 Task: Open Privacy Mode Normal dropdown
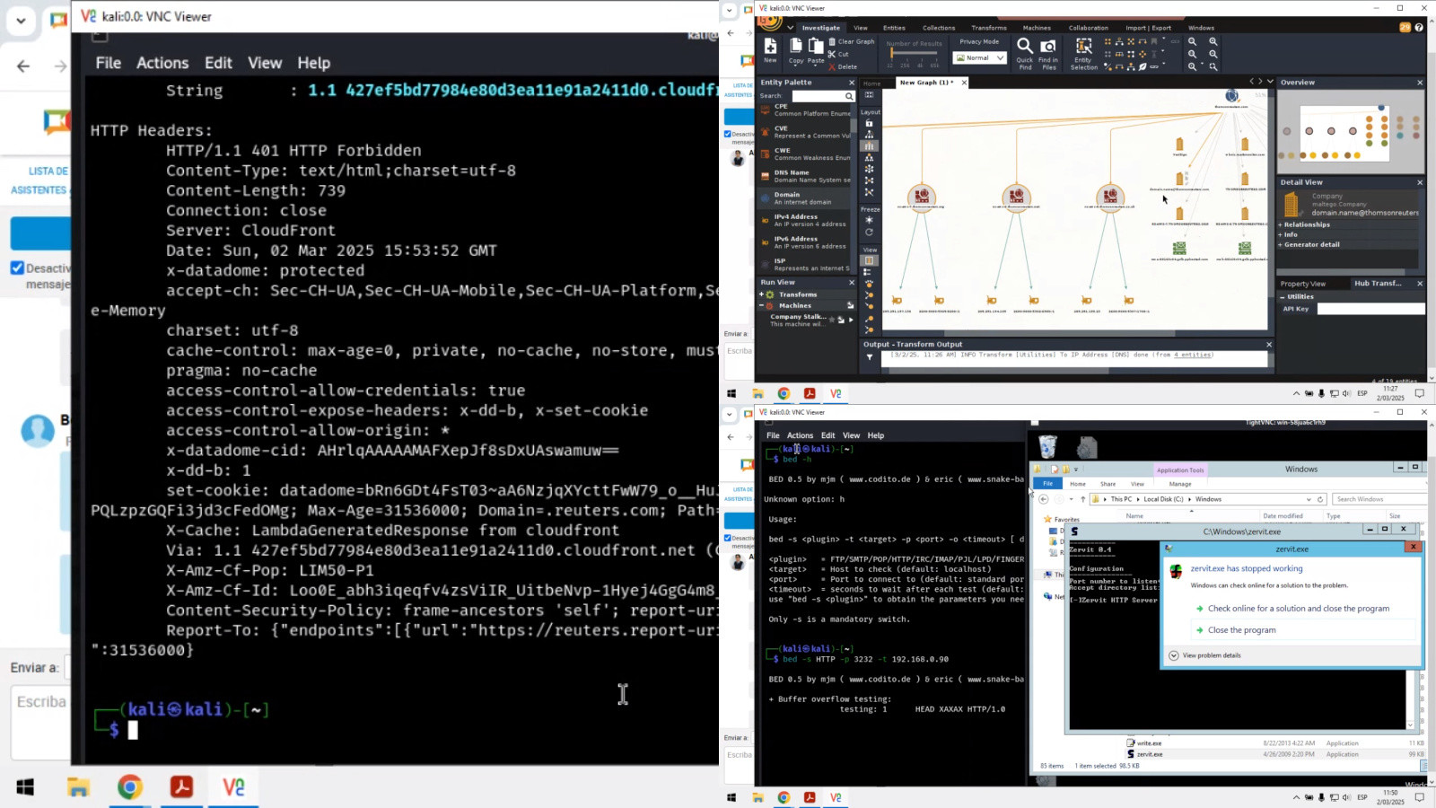(x=979, y=57)
